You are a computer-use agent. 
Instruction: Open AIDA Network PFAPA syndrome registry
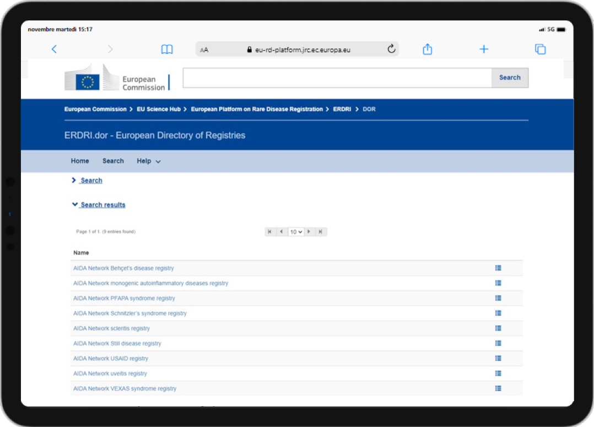pos(125,298)
